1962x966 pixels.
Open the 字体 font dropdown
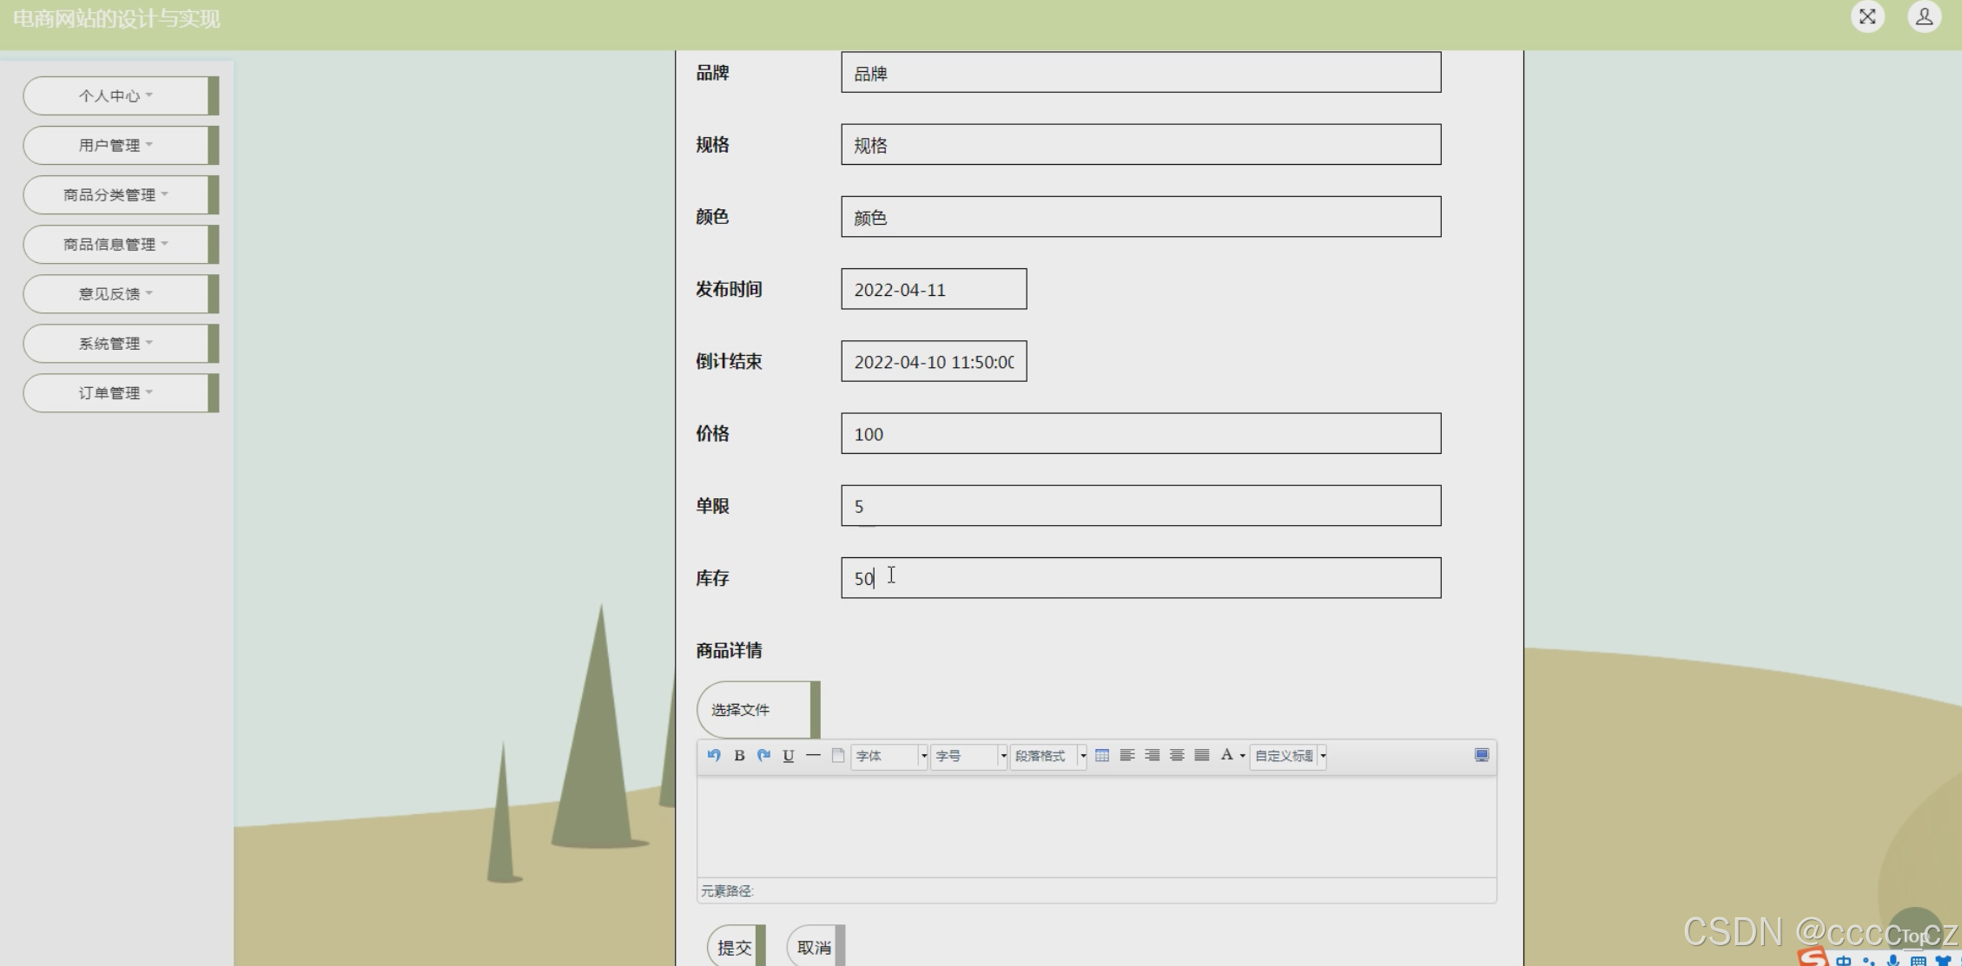(x=889, y=756)
